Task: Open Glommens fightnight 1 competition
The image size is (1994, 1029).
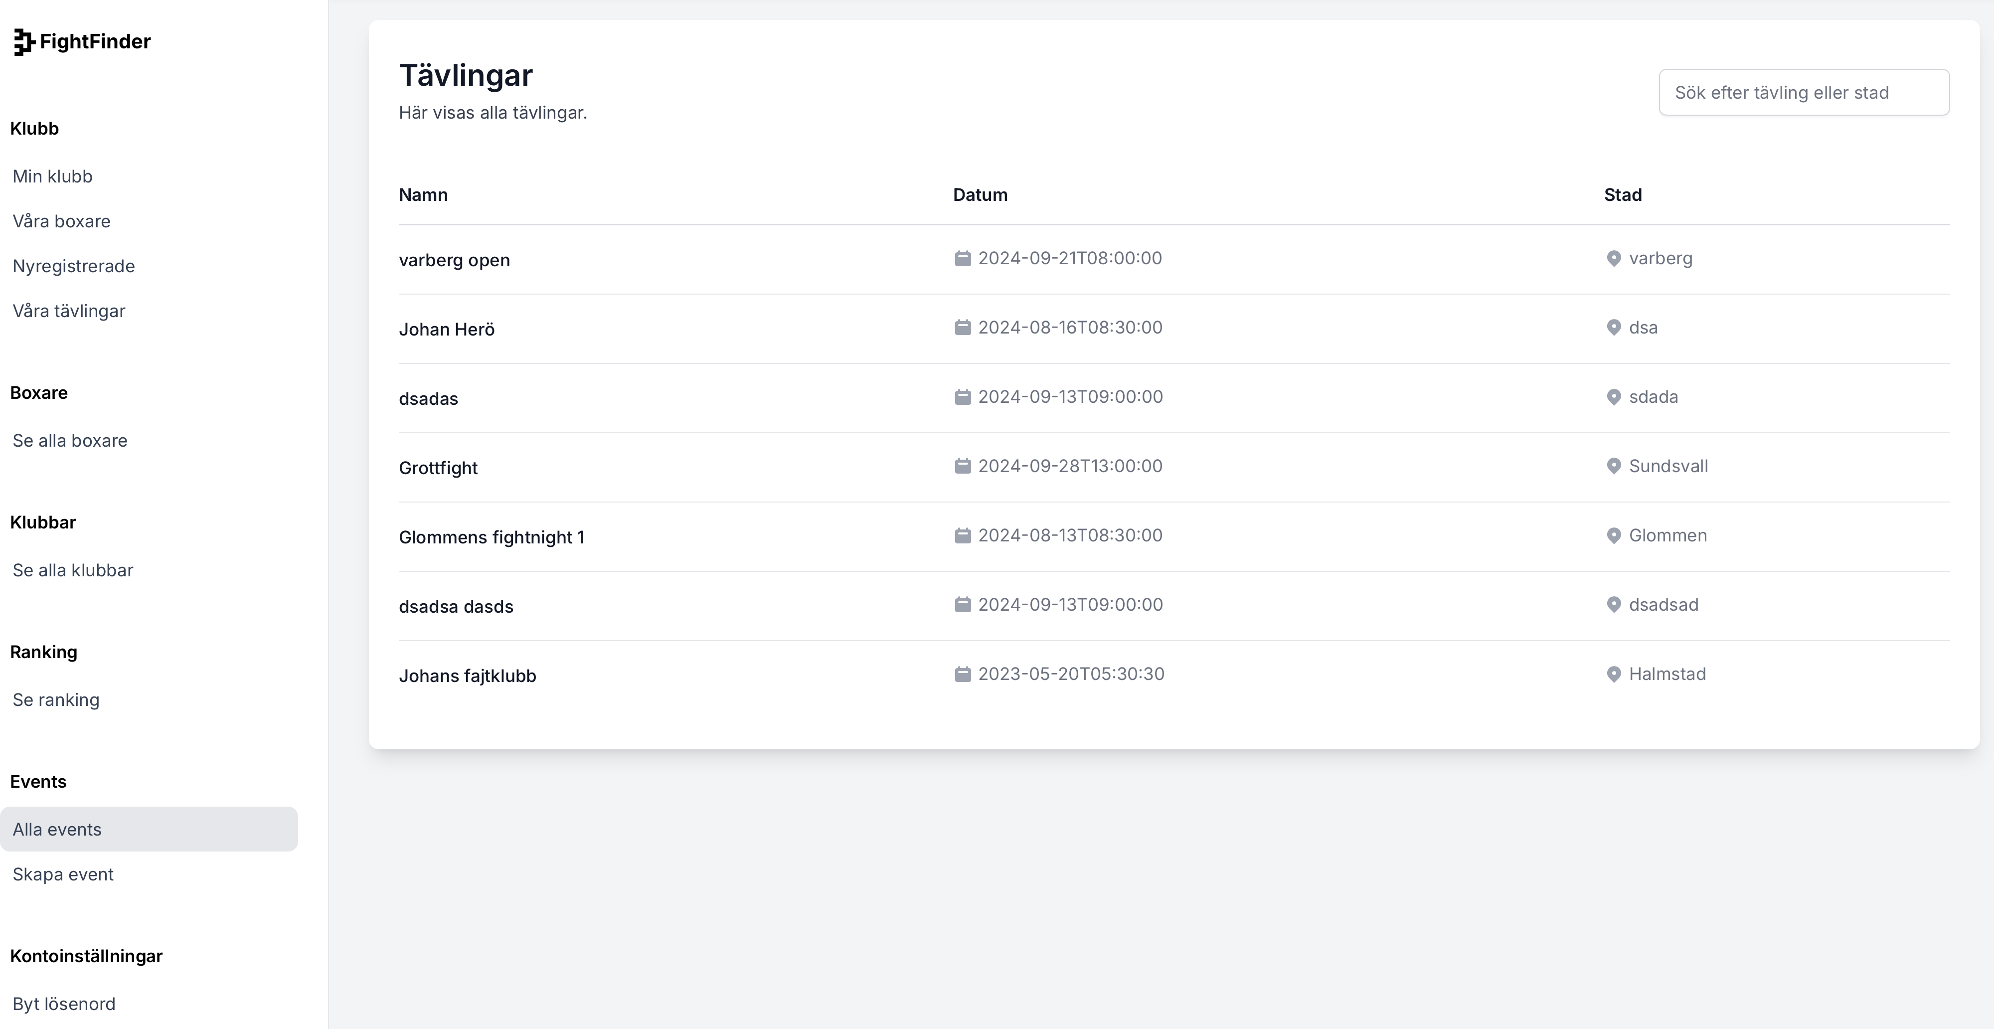Action: 492,537
